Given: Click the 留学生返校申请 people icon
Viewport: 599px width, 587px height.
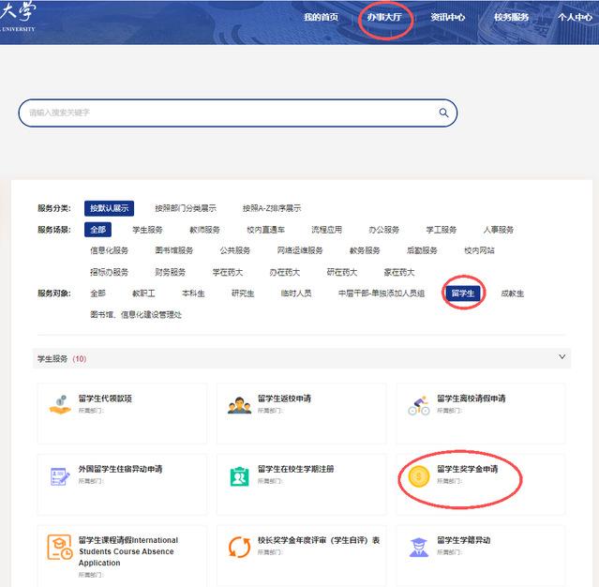Looking at the screenshot, I should (x=239, y=404).
